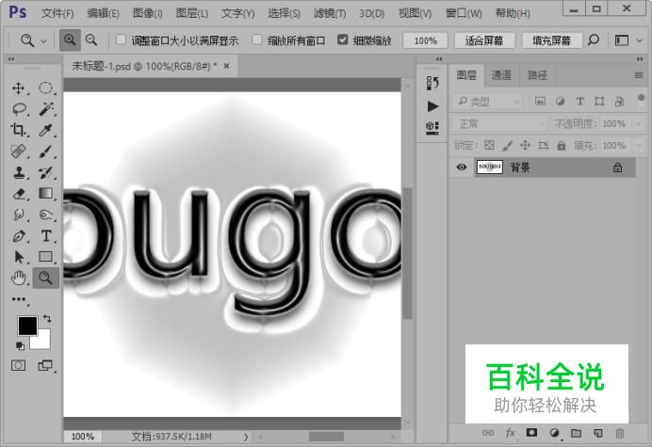Turn layer filtering switch on or off
Viewport: 652px width, 447px height.
(641, 100)
